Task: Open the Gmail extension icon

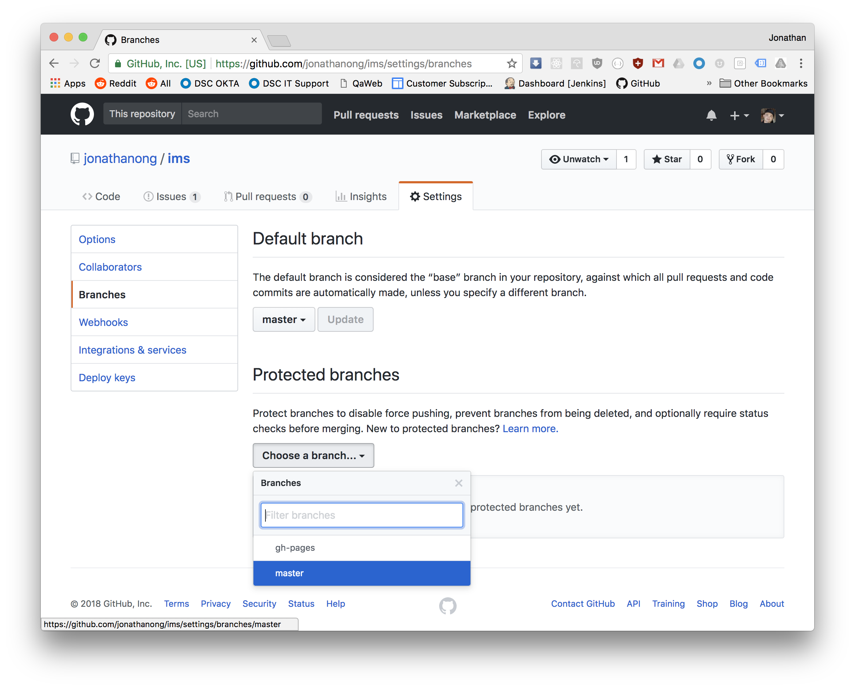Action: click(x=658, y=63)
